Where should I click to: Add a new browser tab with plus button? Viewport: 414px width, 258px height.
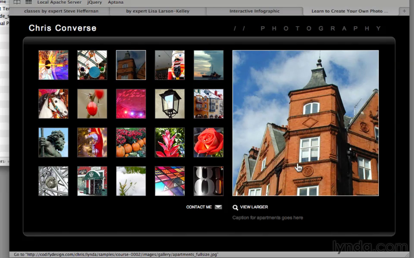pos(404,11)
